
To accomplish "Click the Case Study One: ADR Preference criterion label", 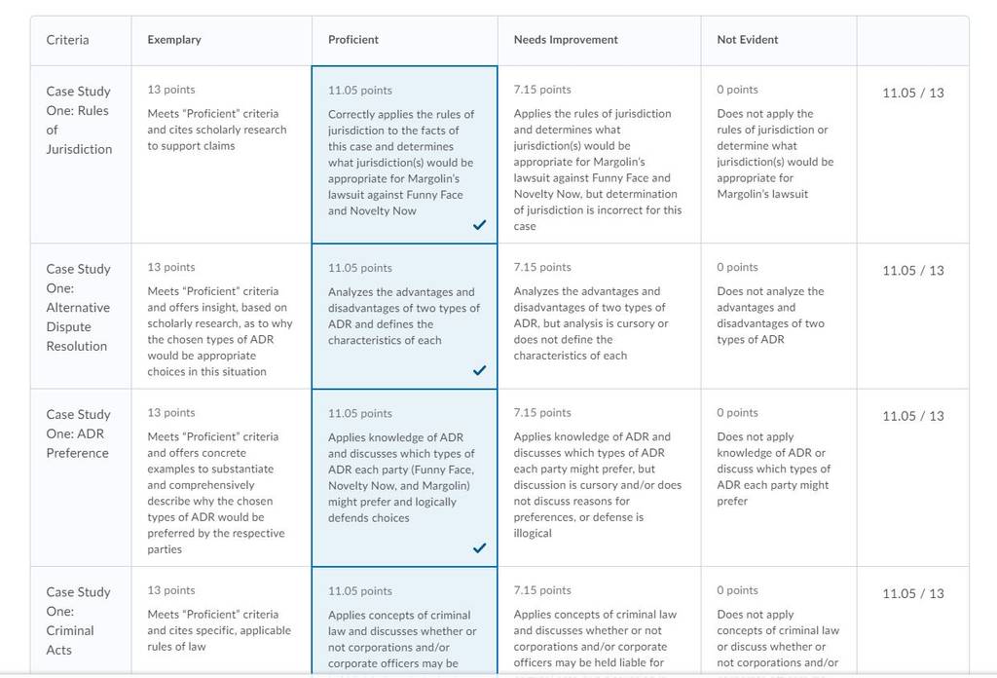I will click(x=78, y=433).
